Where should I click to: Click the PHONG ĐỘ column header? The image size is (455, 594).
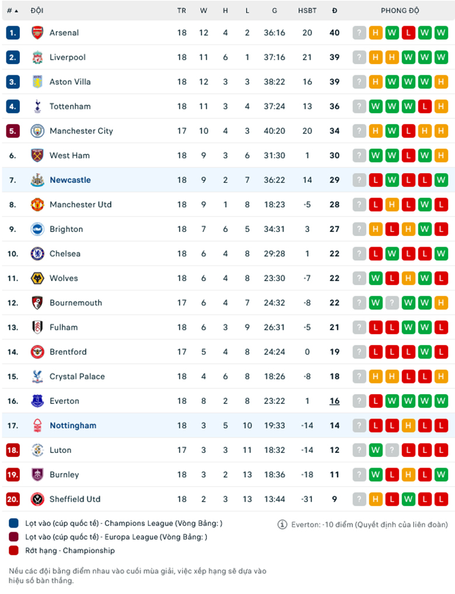pos(400,10)
